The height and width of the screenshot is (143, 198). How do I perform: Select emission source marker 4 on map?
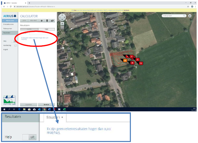tap(132, 63)
